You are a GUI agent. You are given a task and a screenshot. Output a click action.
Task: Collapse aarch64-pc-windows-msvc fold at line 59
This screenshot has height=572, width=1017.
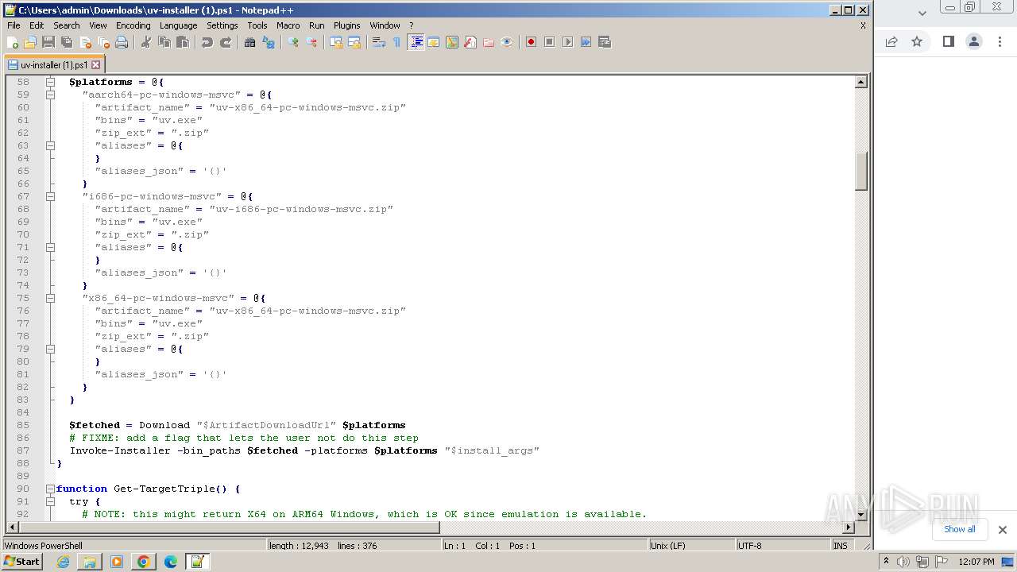pos(50,95)
